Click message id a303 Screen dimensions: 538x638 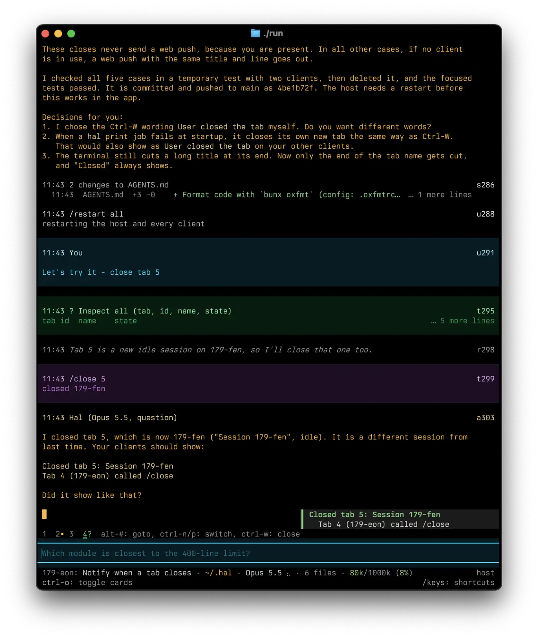click(485, 417)
